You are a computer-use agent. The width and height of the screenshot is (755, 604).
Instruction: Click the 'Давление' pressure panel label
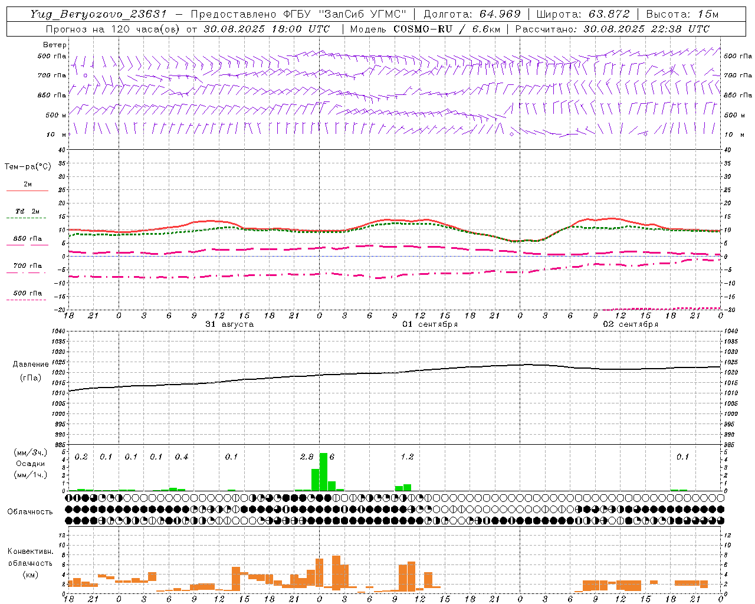(x=31, y=365)
